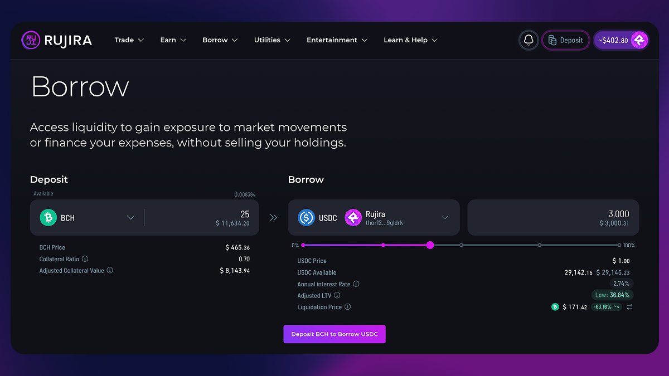The width and height of the screenshot is (669, 376).
Task: Click the -63.16% change badge
Action: (607, 307)
